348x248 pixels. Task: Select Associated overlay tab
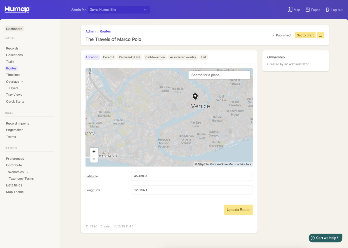(x=183, y=57)
